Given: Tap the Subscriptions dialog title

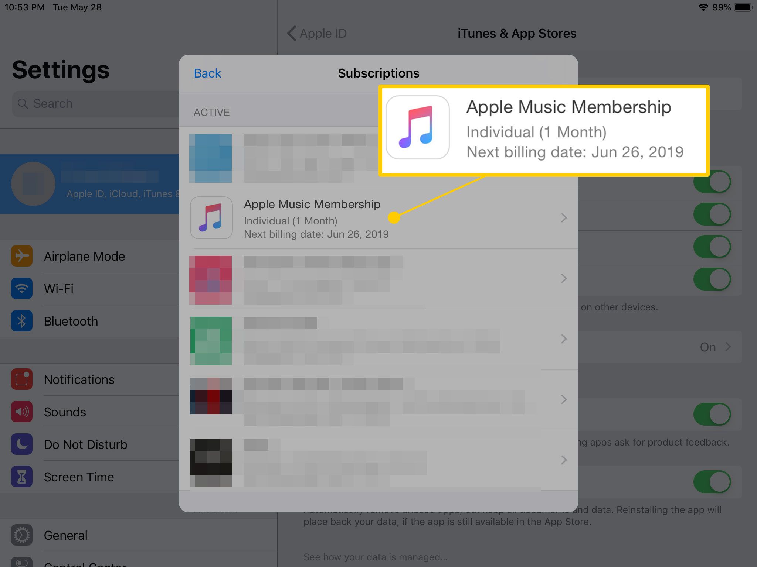Looking at the screenshot, I should (378, 73).
